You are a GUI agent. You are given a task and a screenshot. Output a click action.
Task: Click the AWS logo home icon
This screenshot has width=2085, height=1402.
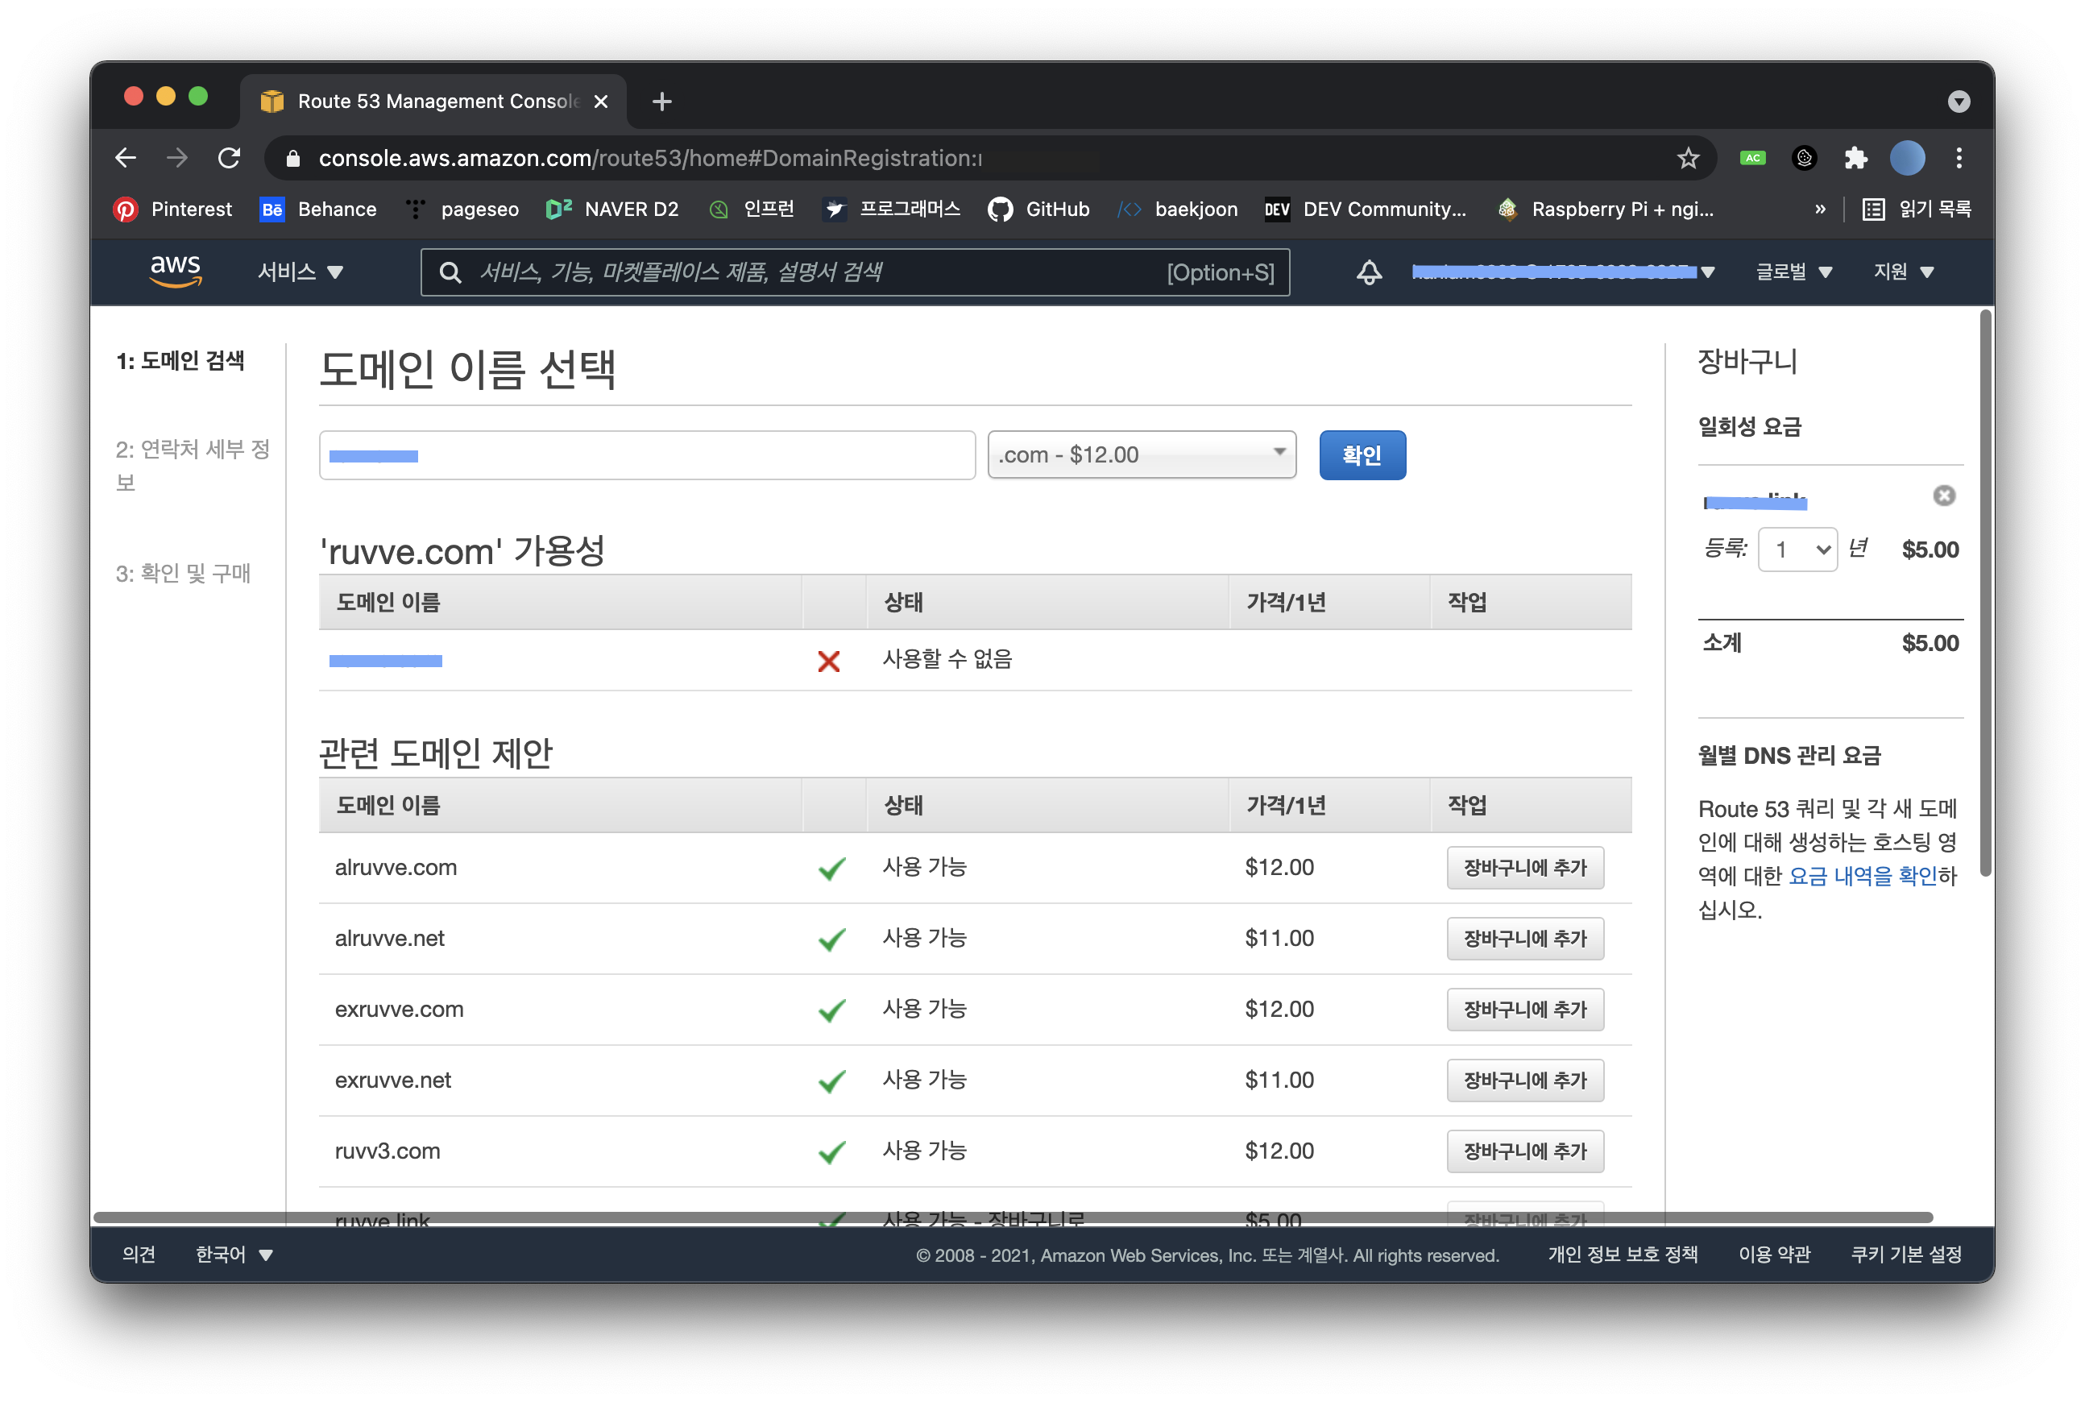click(x=176, y=271)
